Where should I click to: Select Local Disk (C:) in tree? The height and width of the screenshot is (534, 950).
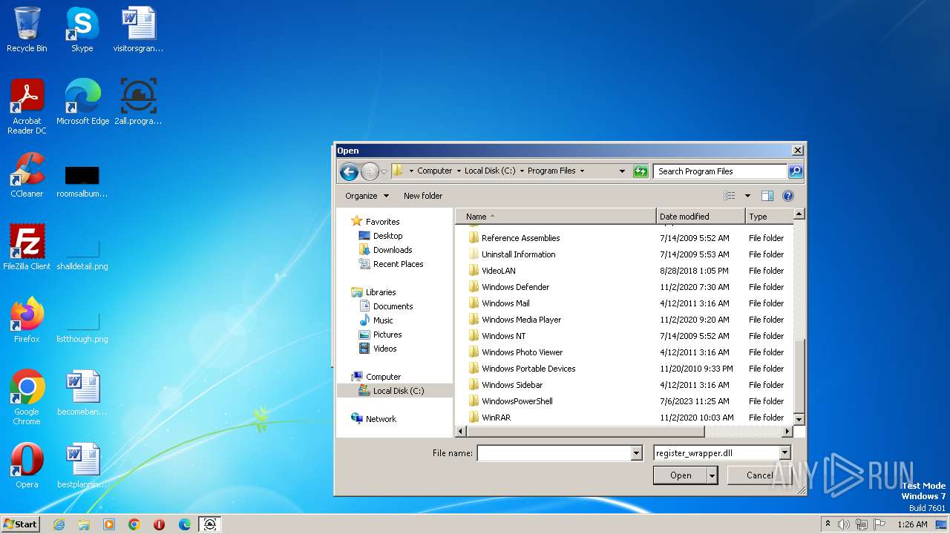point(399,391)
